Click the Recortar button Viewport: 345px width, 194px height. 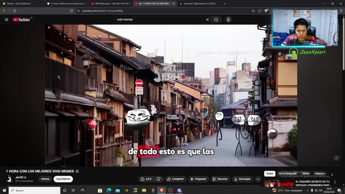coord(220,179)
